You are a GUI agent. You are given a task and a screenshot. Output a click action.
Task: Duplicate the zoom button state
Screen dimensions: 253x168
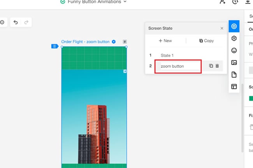tap(211, 66)
